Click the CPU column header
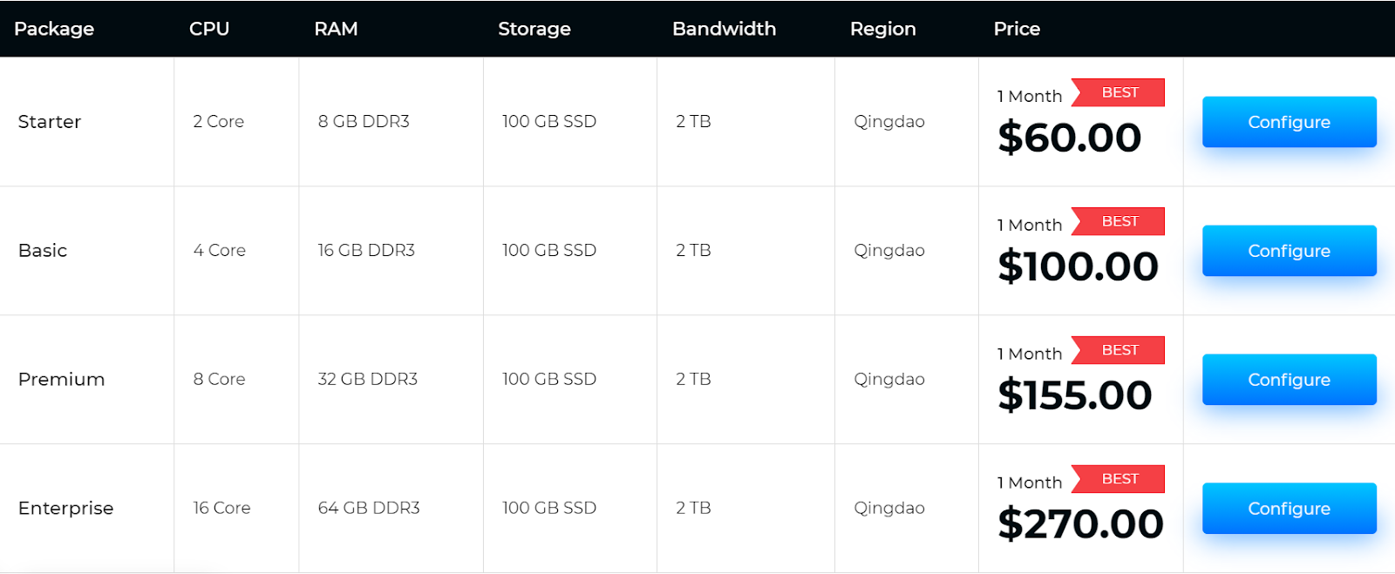The width and height of the screenshot is (1395, 574). [x=209, y=29]
